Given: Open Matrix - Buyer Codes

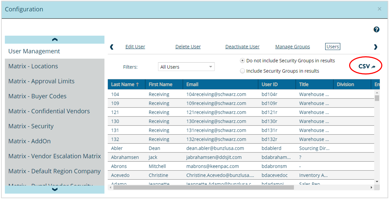Looking at the screenshot, I should (x=55, y=96).
